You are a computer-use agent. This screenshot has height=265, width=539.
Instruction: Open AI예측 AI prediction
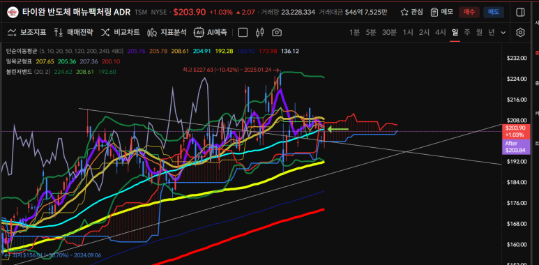[211, 33]
